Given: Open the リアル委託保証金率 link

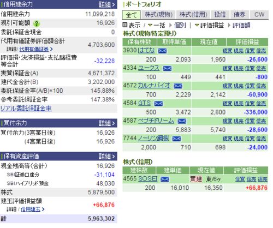Looking at the screenshot, I should point(26,109).
